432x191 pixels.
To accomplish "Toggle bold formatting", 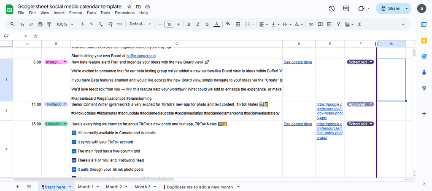I will (189, 24).
